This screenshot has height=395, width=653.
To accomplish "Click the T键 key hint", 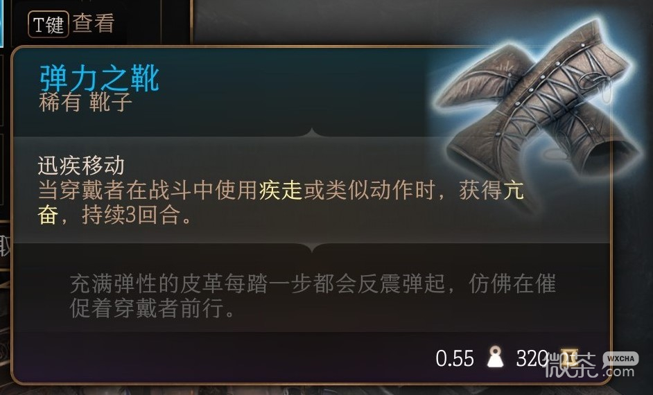I will click(x=49, y=24).
